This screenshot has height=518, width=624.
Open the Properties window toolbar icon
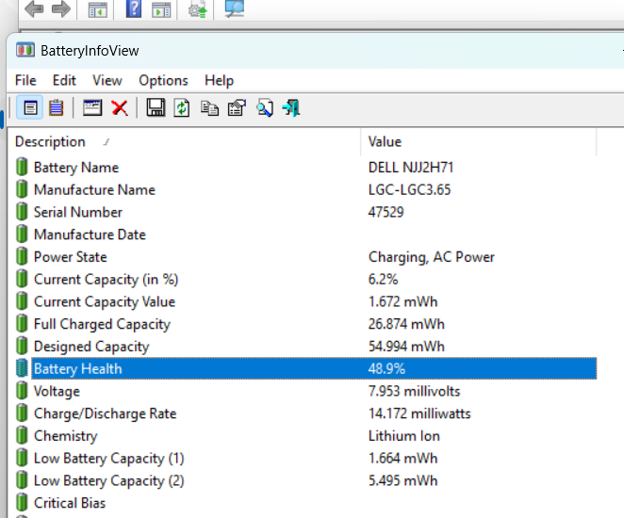pos(92,107)
